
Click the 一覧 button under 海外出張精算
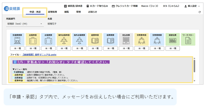point(79,49)
